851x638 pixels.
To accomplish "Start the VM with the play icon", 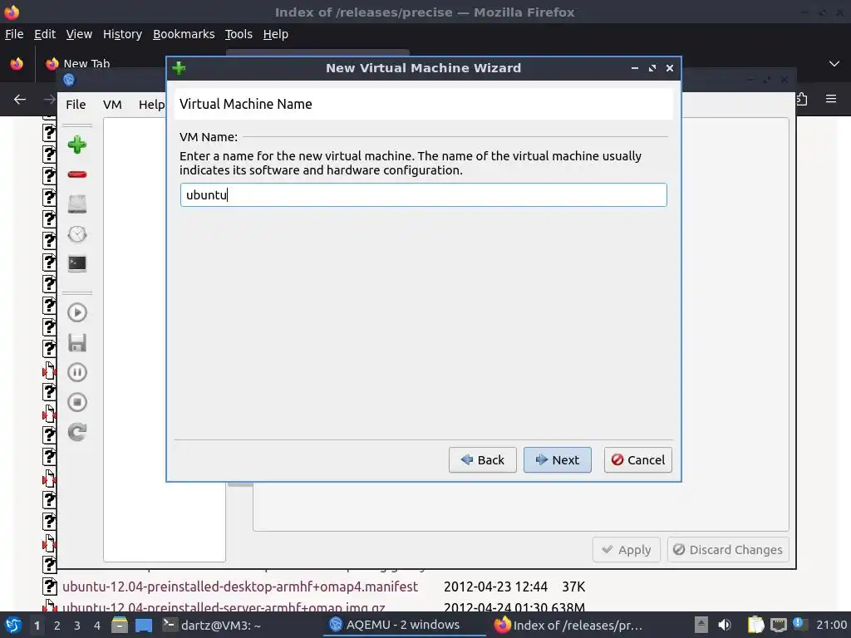I will (77, 312).
